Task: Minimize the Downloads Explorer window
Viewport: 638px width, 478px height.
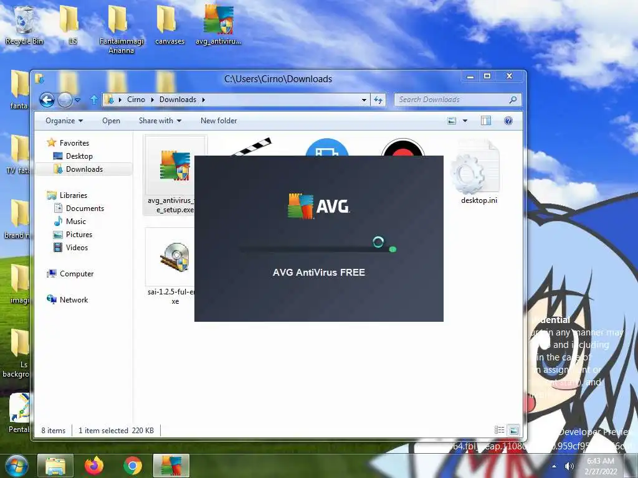Action: point(470,77)
